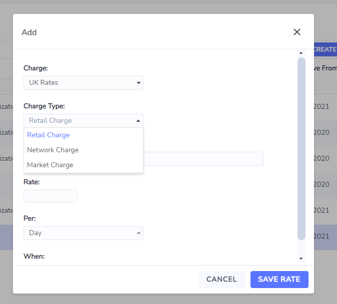Click the When label text
This screenshot has height=304, width=337.
(34, 257)
